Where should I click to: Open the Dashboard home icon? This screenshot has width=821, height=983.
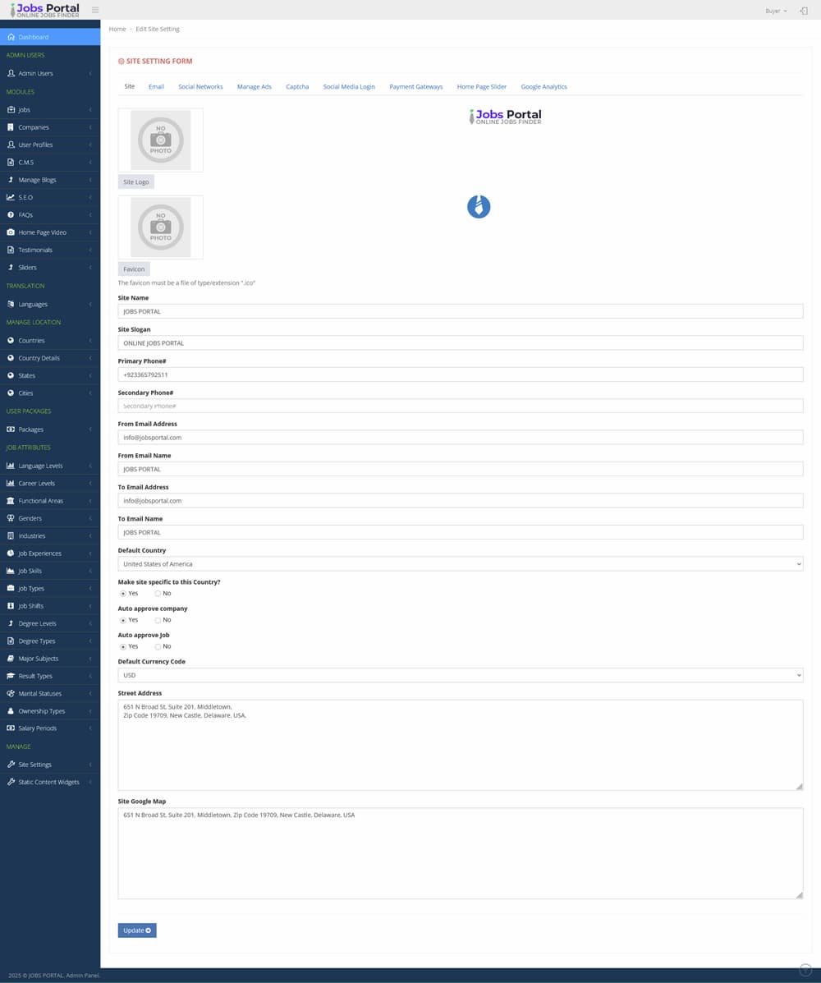[11, 37]
